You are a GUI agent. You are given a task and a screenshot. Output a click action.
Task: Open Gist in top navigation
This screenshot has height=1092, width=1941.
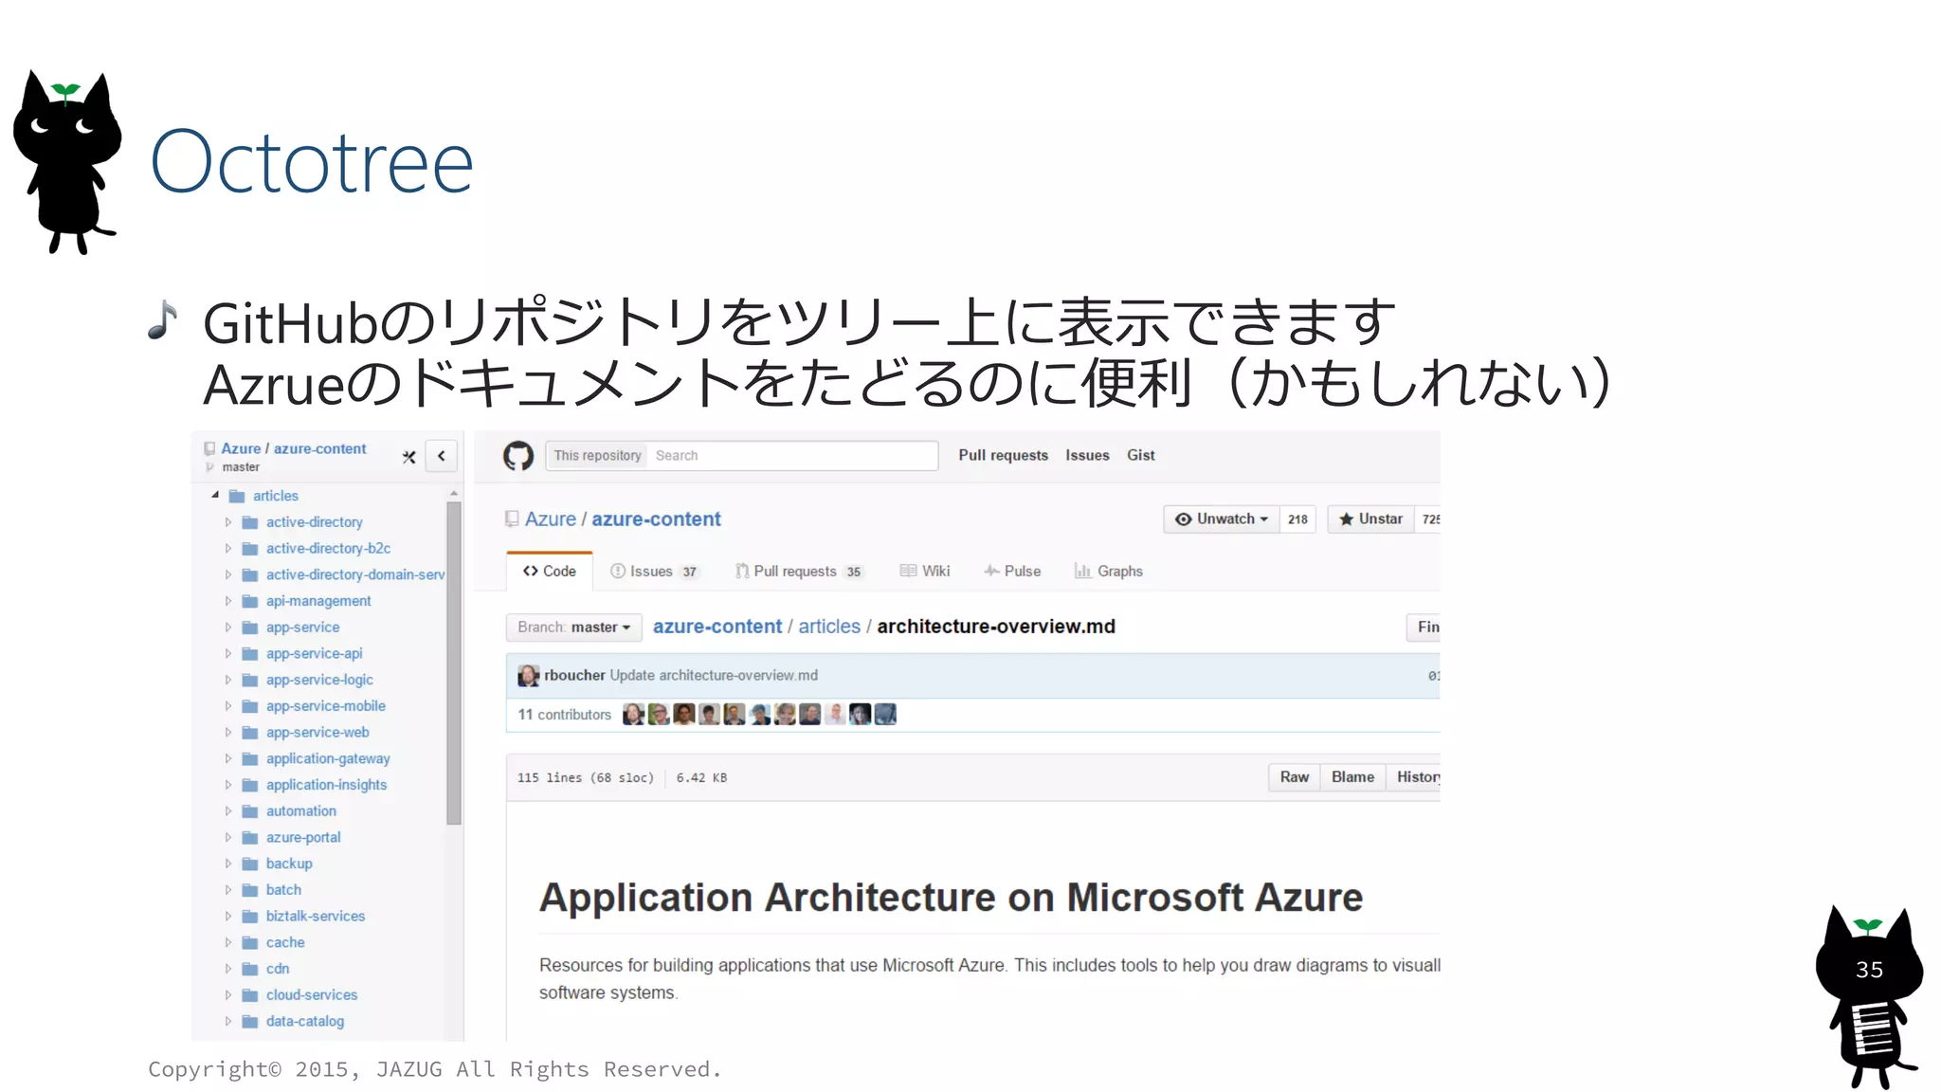click(1141, 456)
